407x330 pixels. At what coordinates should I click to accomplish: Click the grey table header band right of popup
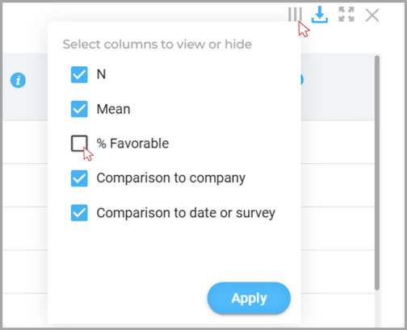338,86
